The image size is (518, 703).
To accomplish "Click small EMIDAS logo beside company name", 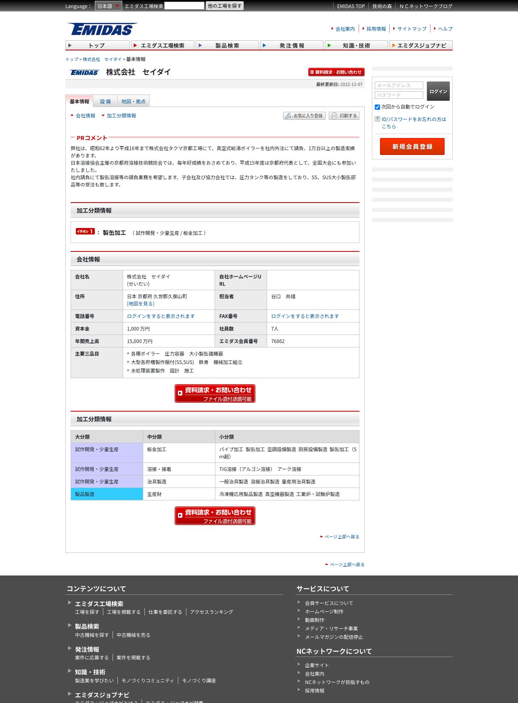I will point(84,73).
